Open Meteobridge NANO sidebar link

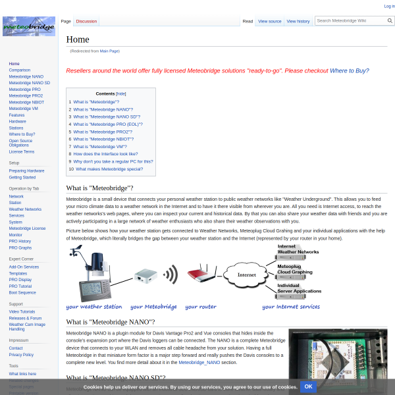[26, 76]
